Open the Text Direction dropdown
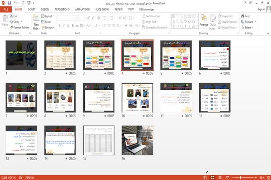This screenshot has height=180, width=271. (x=152, y=16)
